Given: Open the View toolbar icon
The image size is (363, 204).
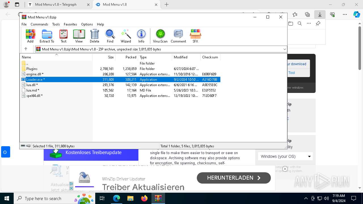Looking at the screenshot, I should coord(79,36).
